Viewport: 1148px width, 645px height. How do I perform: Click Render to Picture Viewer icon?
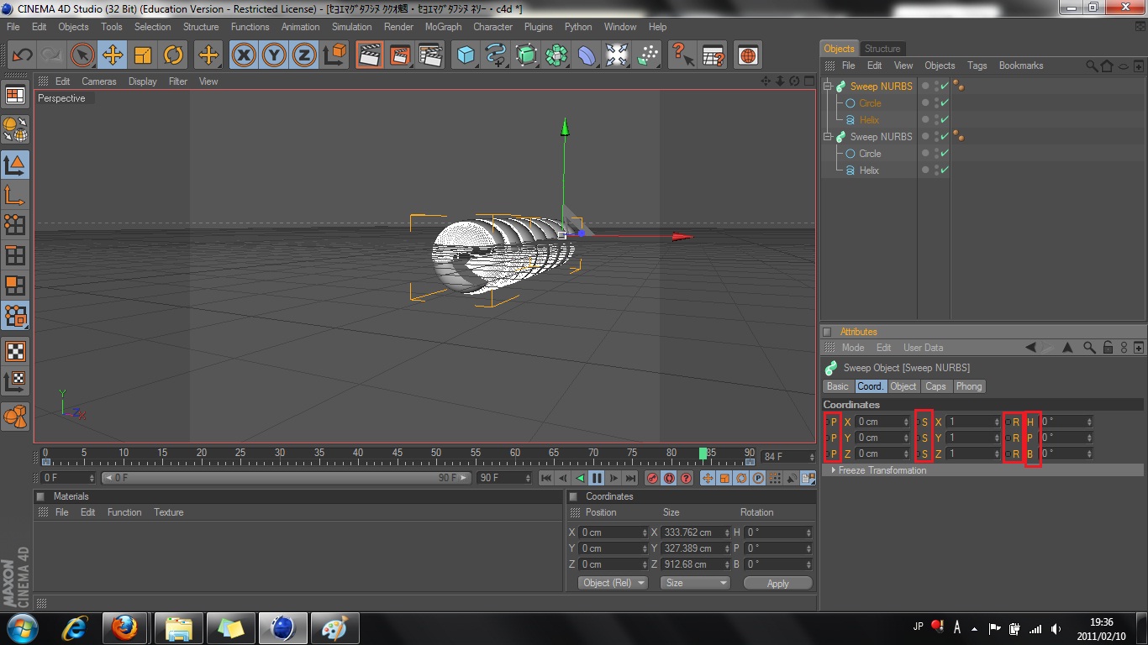400,55
